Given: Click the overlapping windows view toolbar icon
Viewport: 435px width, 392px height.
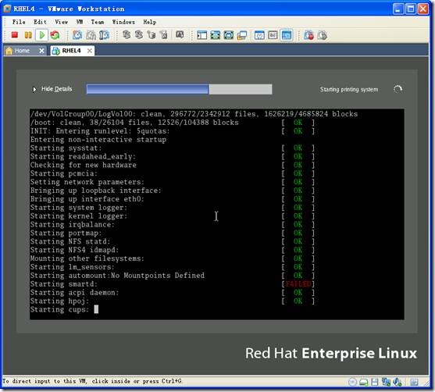Looking at the screenshot, I should [242, 35].
